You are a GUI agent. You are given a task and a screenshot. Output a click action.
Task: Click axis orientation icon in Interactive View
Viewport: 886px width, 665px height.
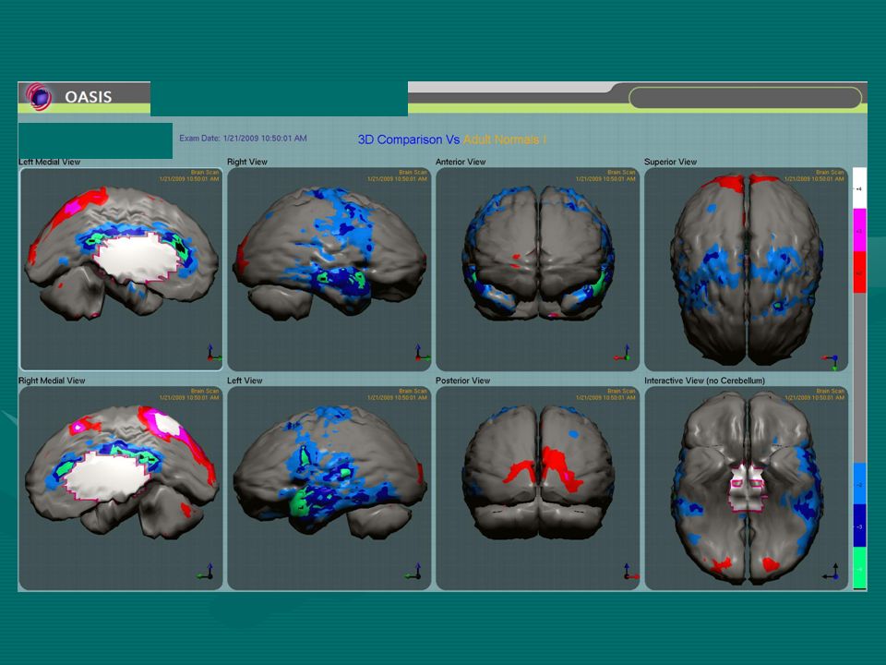[x=831, y=572]
